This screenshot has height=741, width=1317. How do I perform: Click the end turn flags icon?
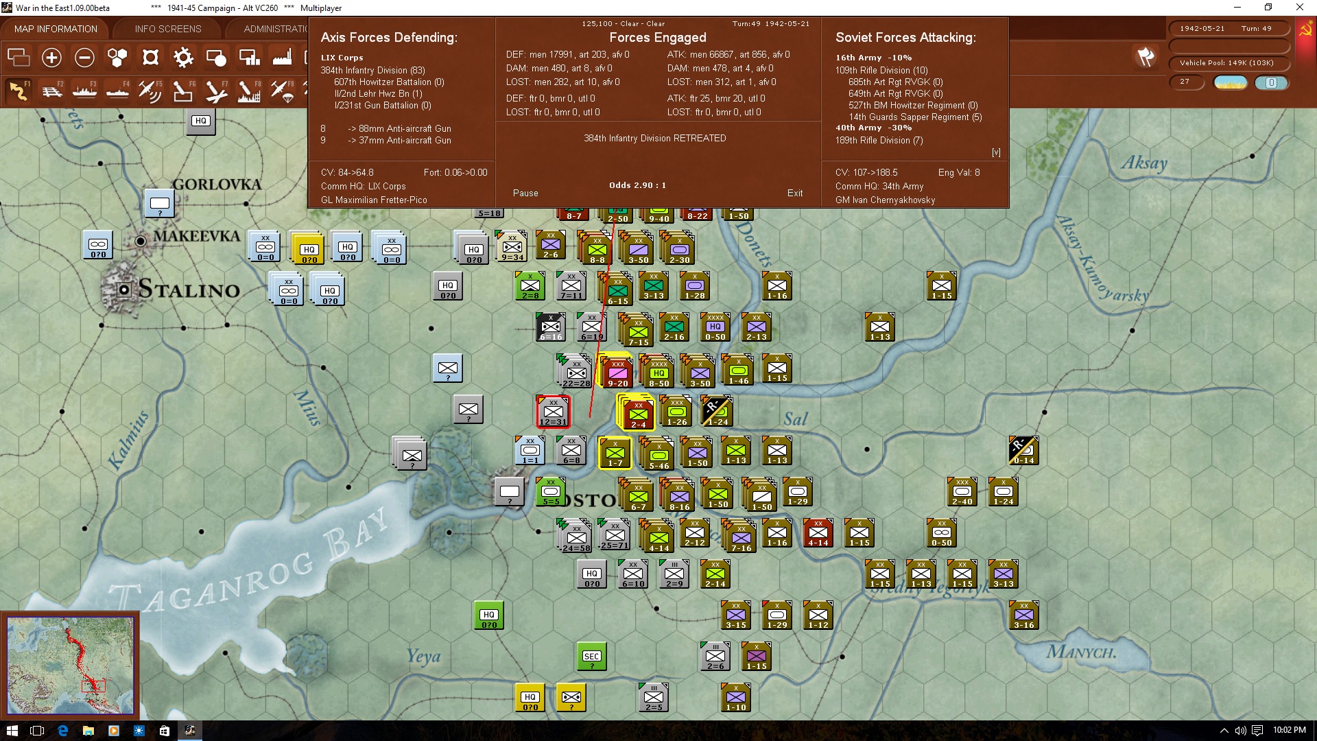pos(1146,57)
